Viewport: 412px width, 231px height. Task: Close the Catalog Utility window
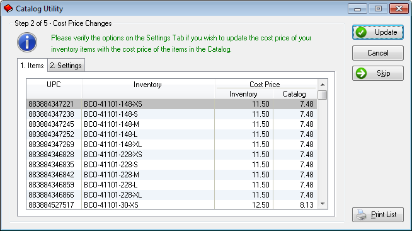tap(399, 9)
